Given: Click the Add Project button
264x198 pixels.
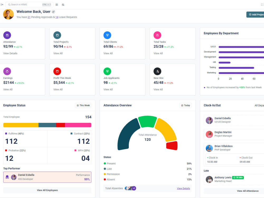Looking at the screenshot, I should tap(255, 15).
